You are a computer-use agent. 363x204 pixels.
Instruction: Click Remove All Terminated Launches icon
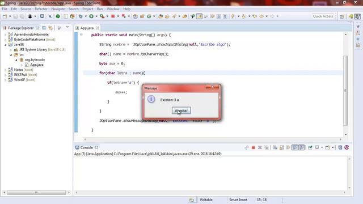click(x=267, y=147)
